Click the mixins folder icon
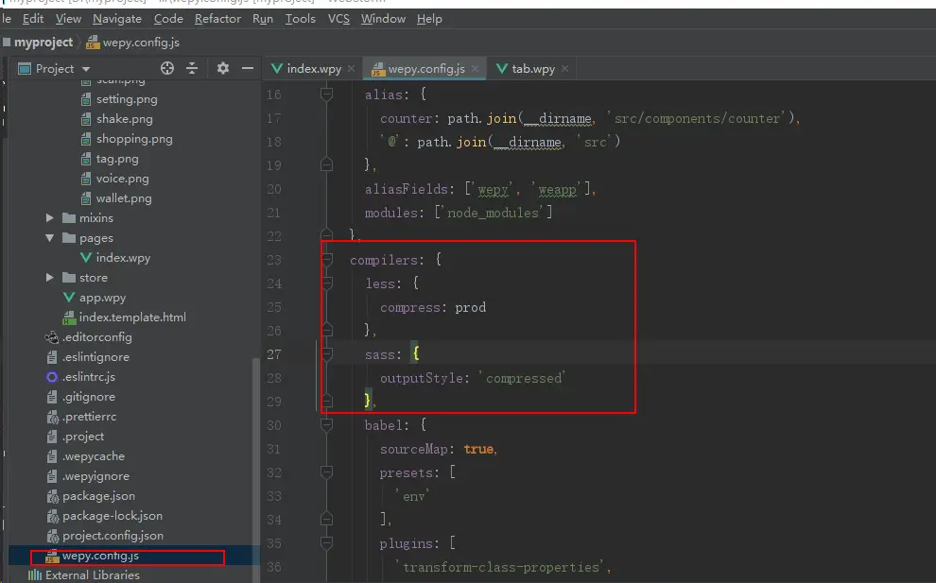The width and height of the screenshot is (936, 583). pyautogui.click(x=69, y=218)
